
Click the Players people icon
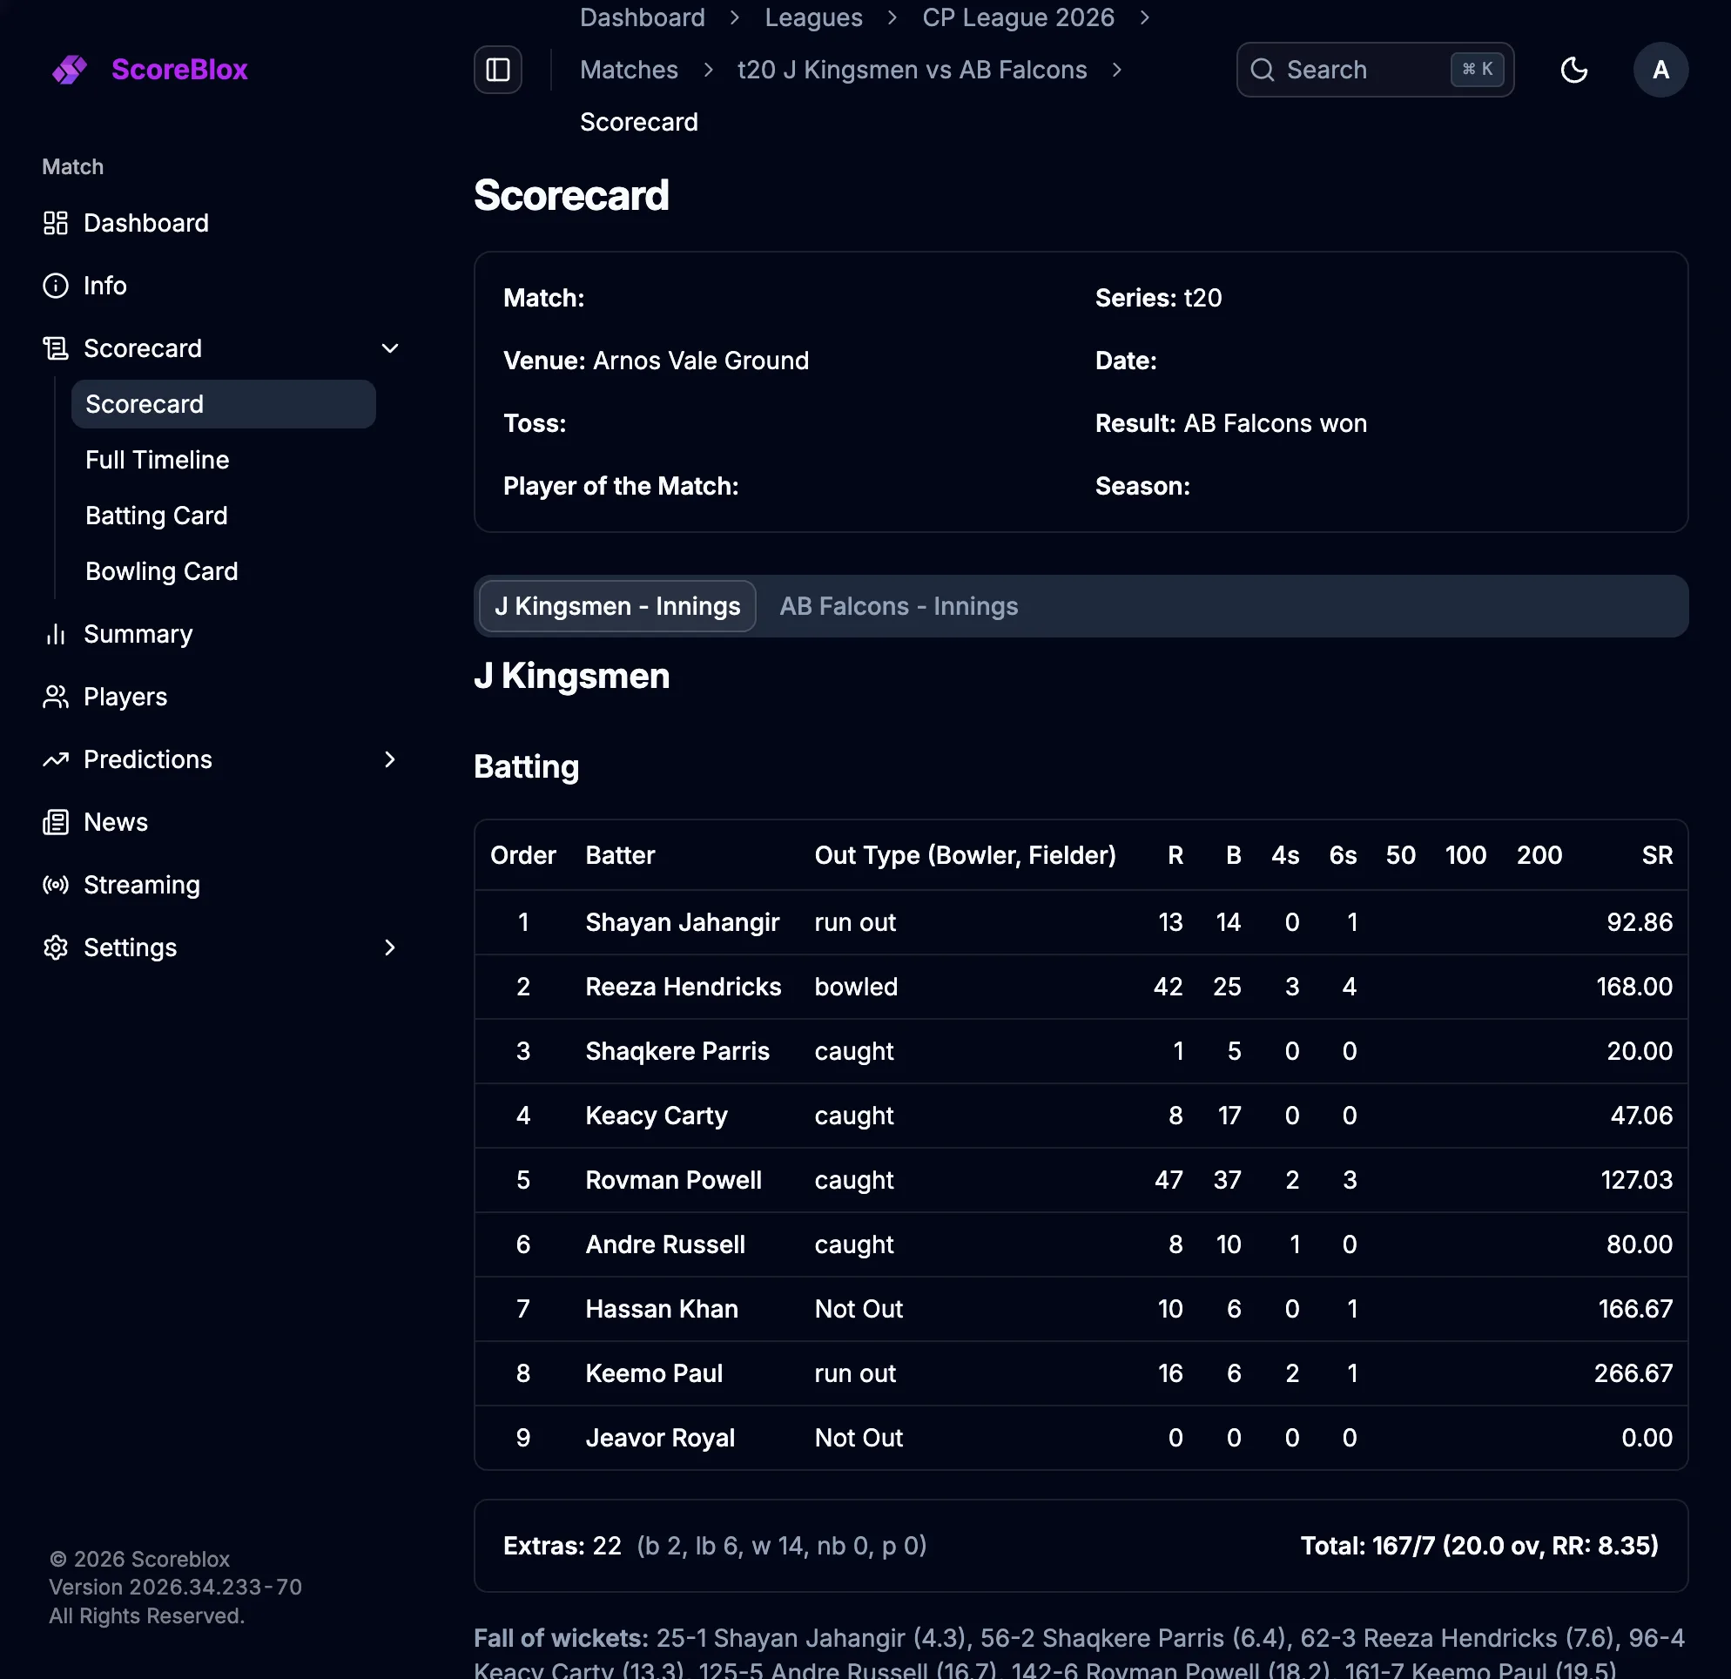[x=56, y=697]
